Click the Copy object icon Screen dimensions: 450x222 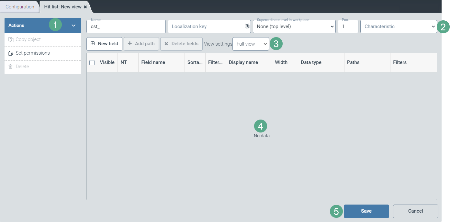pos(11,39)
